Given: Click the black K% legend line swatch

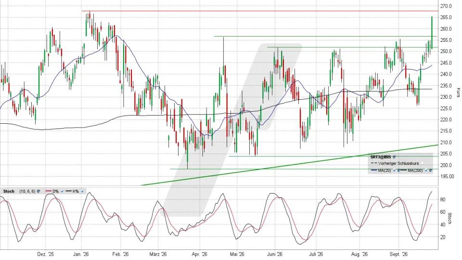Looking at the screenshot, I should click(68, 191).
